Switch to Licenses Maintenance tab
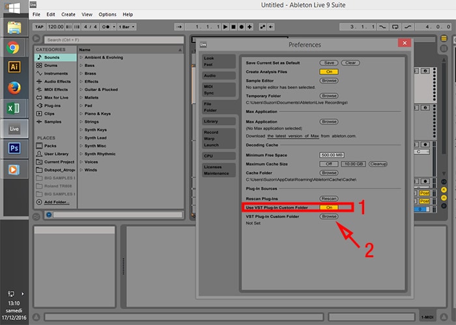Image resolution: width=456 pixels, height=325 pixels. (x=218, y=170)
